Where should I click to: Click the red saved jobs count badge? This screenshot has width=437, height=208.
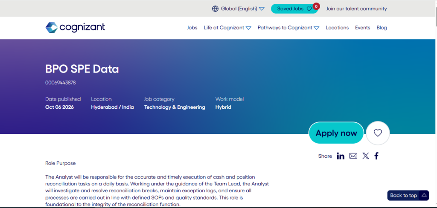point(316,6)
